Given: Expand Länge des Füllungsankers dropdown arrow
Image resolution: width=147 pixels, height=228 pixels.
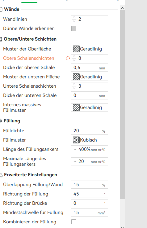Looking at the screenshot, I should coord(75,149).
